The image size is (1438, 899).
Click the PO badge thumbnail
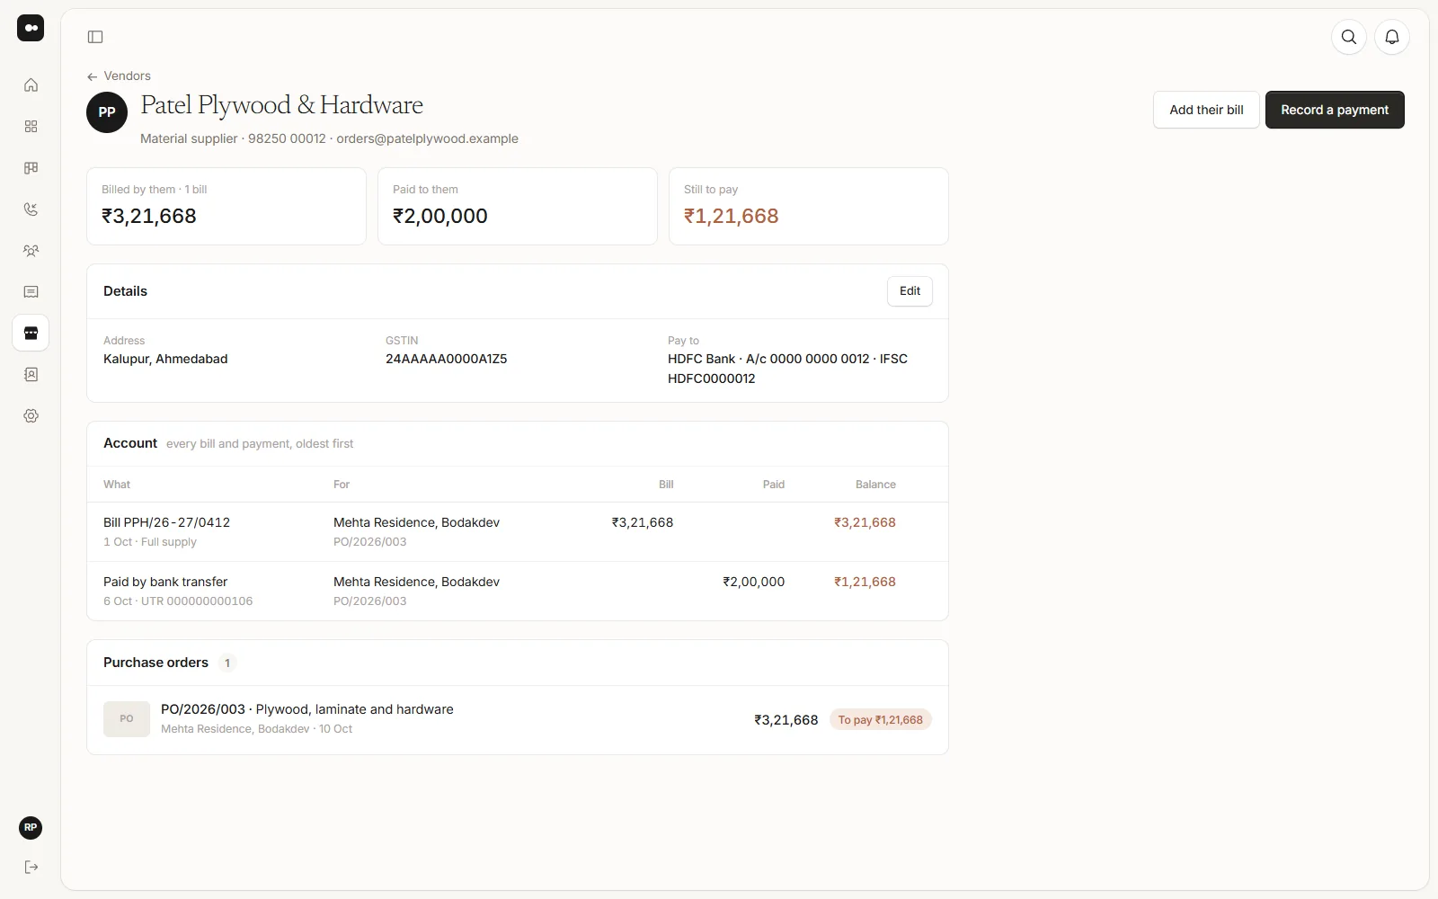127,719
